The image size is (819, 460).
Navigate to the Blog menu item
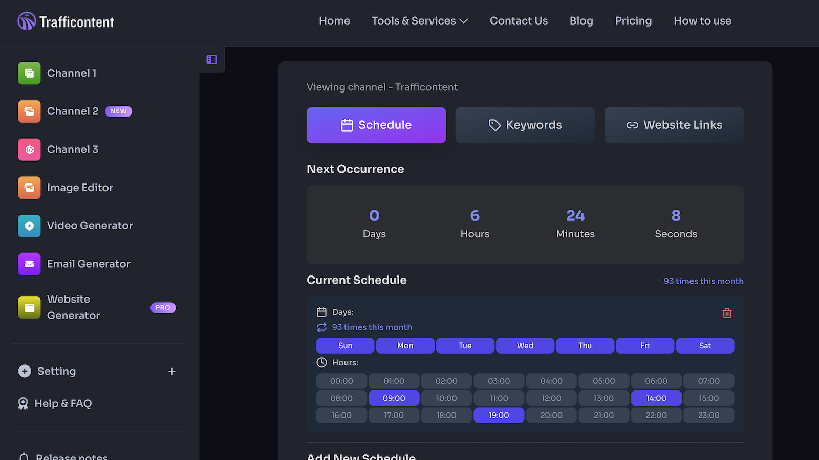[581, 20]
